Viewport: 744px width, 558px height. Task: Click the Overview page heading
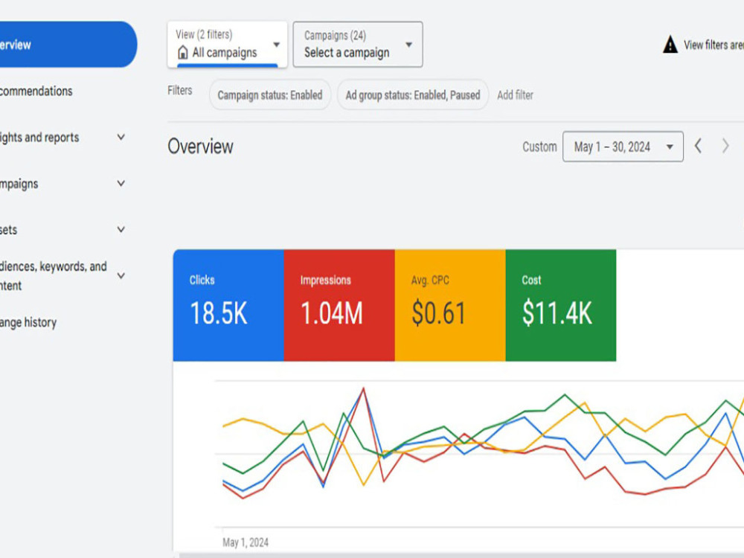[x=201, y=147]
